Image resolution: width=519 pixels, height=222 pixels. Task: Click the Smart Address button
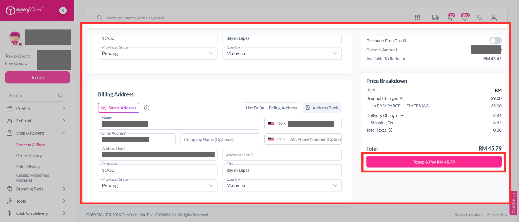tap(118, 108)
